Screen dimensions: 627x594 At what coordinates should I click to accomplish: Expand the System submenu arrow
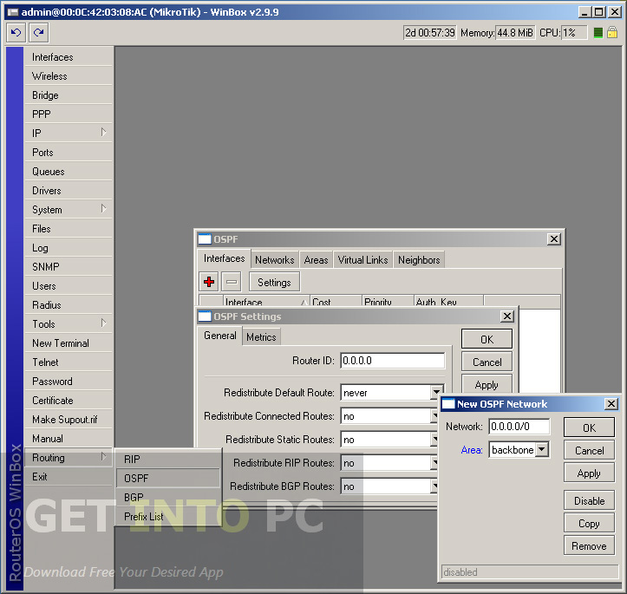[x=103, y=209]
